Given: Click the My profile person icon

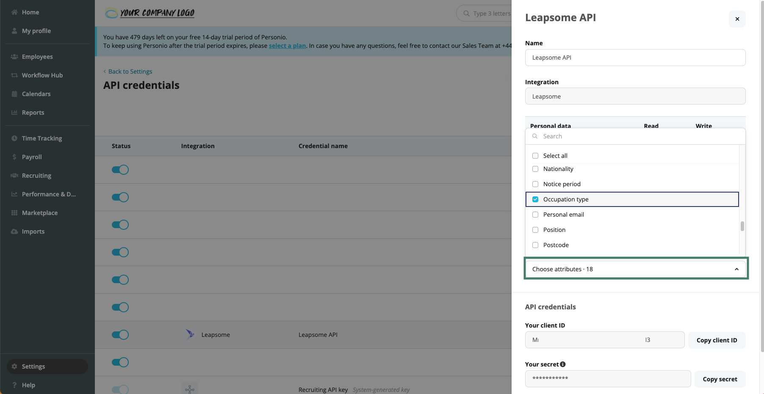Looking at the screenshot, I should pos(14,31).
